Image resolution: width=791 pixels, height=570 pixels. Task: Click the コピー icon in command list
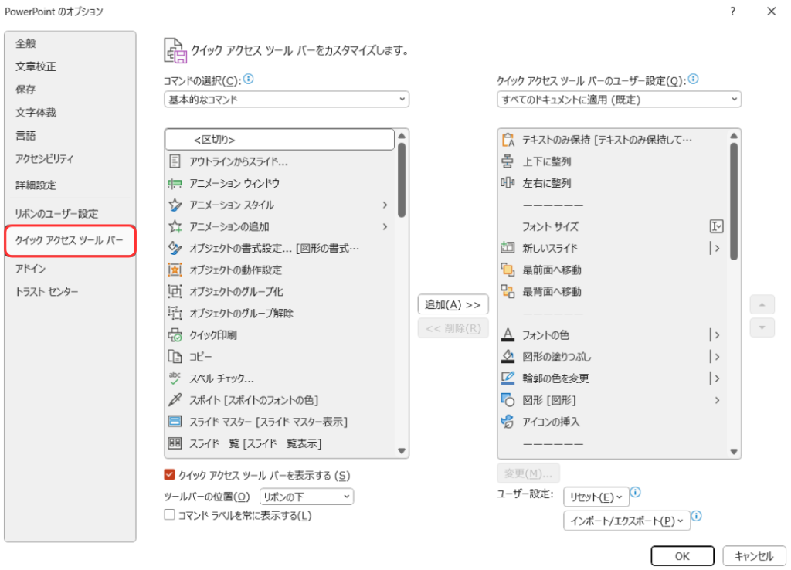click(x=175, y=357)
